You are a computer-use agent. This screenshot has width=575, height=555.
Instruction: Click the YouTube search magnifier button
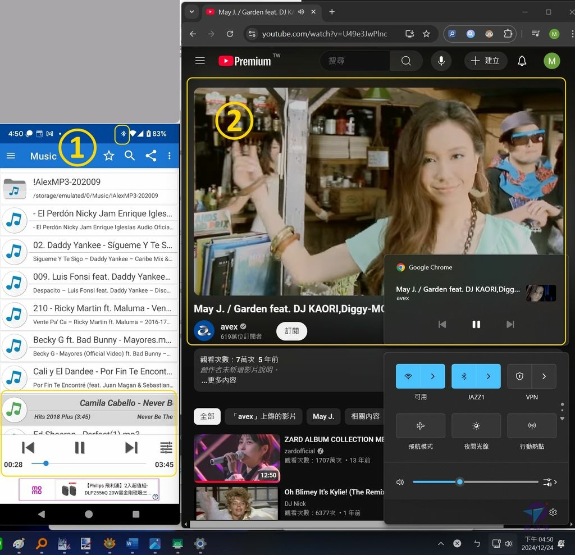click(406, 61)
